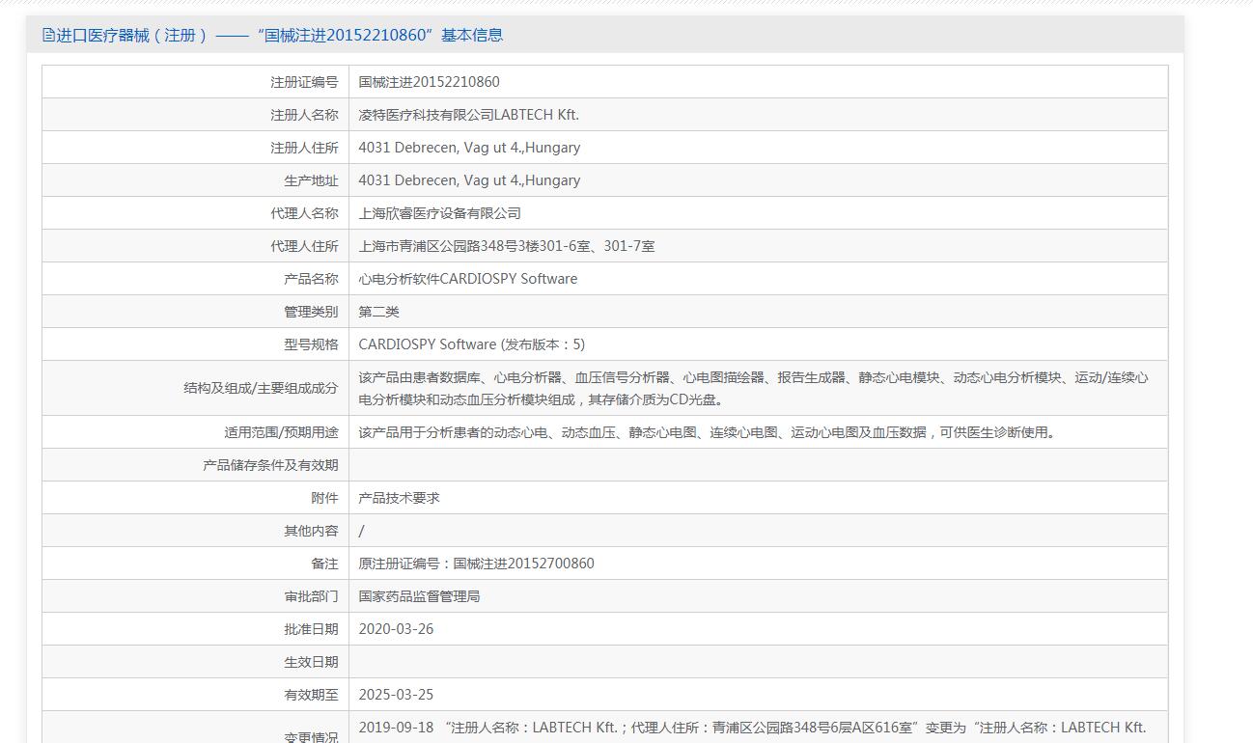Click 国械注进20152210860 in the 注册证编号 row
The width and height of the screenshot is (1253, 743).
[x=430, y=82]
